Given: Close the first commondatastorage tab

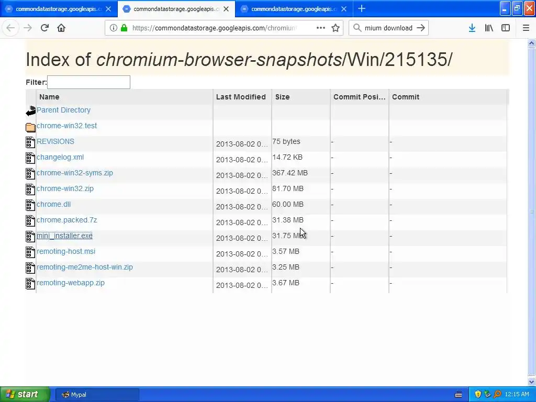Looking at the screenshot, I should tap(108, 9).
